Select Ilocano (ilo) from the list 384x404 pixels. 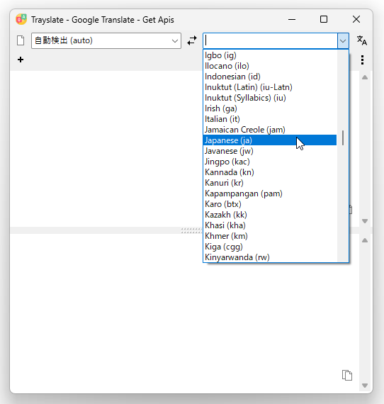point(270,66)
